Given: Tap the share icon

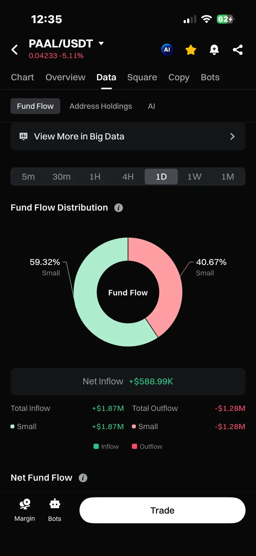Looking at the screenshot, I should point(237,50).
